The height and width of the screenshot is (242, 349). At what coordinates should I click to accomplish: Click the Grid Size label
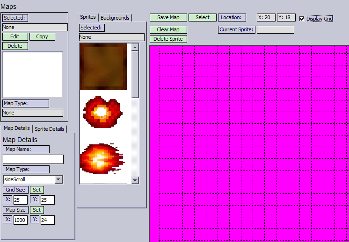tap(15, 190)
